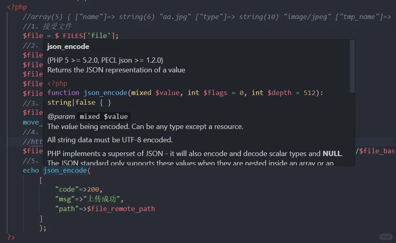Click the tooltip's vertical scrollbar thumb
Image resolution: width=396 pixels, height=243 pixels.
pyautogui.click(x=352, y=66)
